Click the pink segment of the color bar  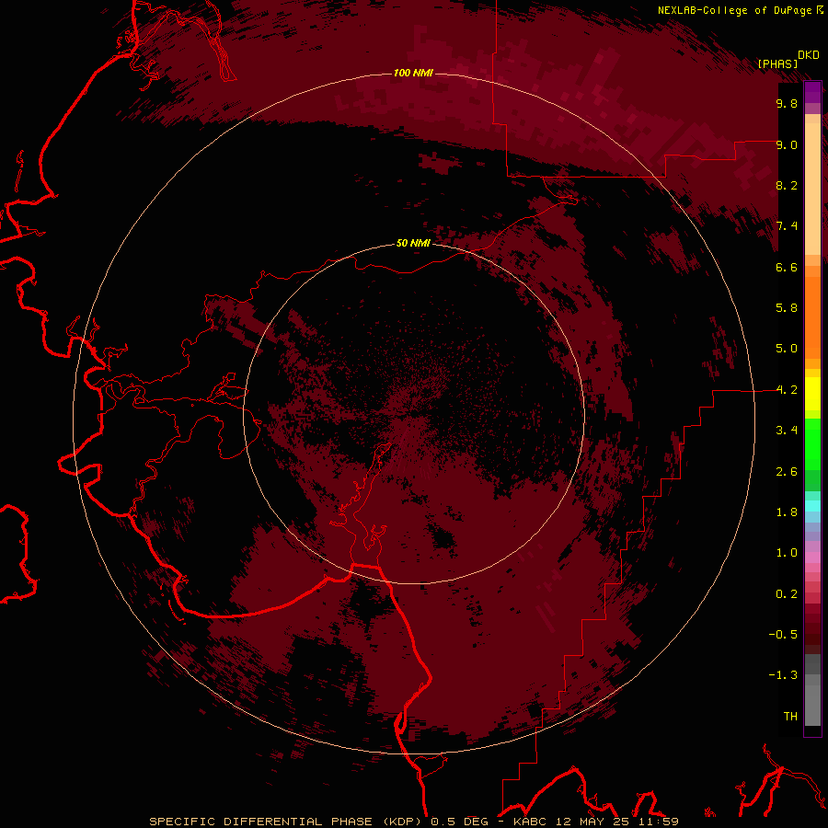tap(812, 558)
